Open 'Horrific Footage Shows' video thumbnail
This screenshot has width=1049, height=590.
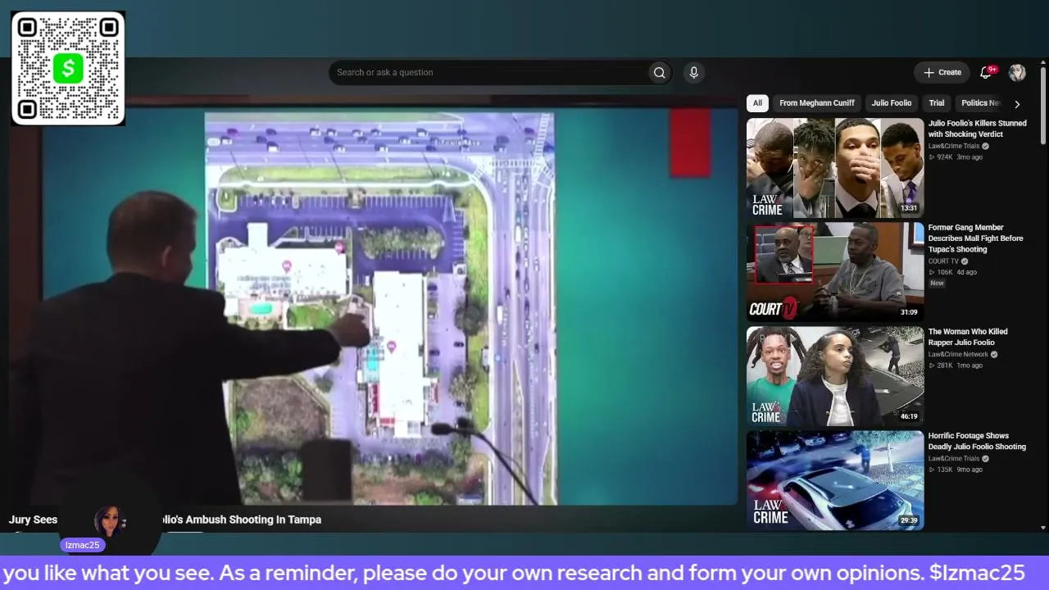click(x=835, y=480)
